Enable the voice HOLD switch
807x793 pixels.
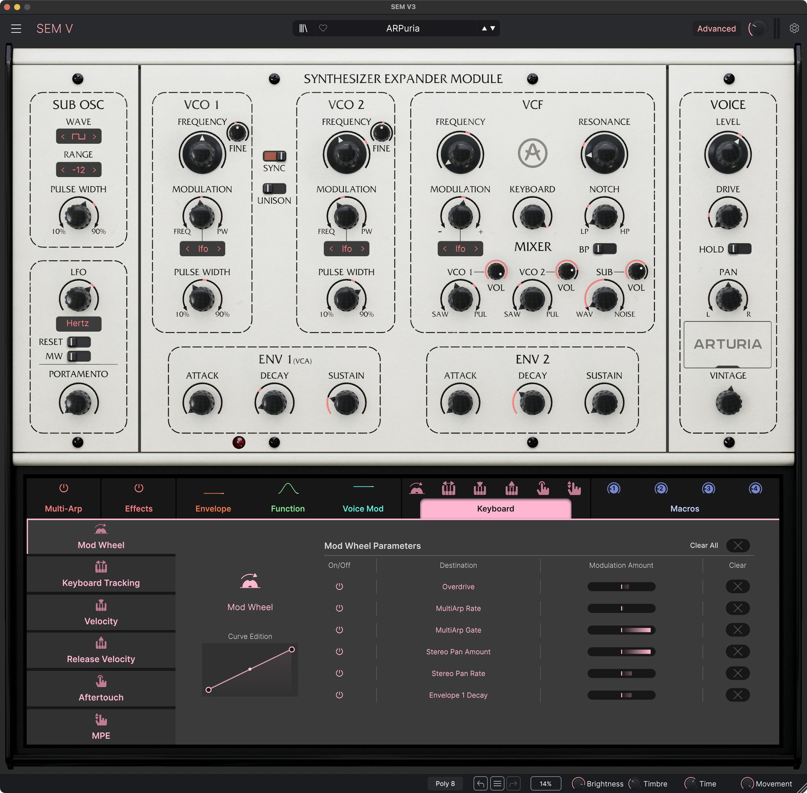739,249
